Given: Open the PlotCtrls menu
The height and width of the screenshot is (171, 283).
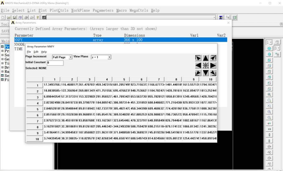Looking at the screenshot, I should coord(59,10).
